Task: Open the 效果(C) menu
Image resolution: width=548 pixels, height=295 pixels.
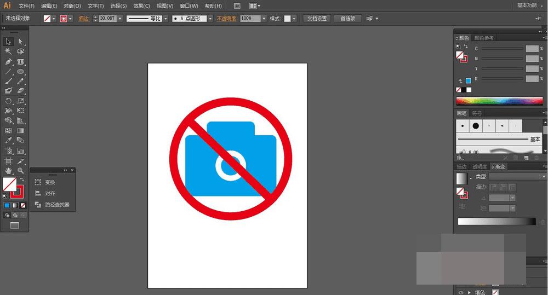Action: tap(142, 5)
